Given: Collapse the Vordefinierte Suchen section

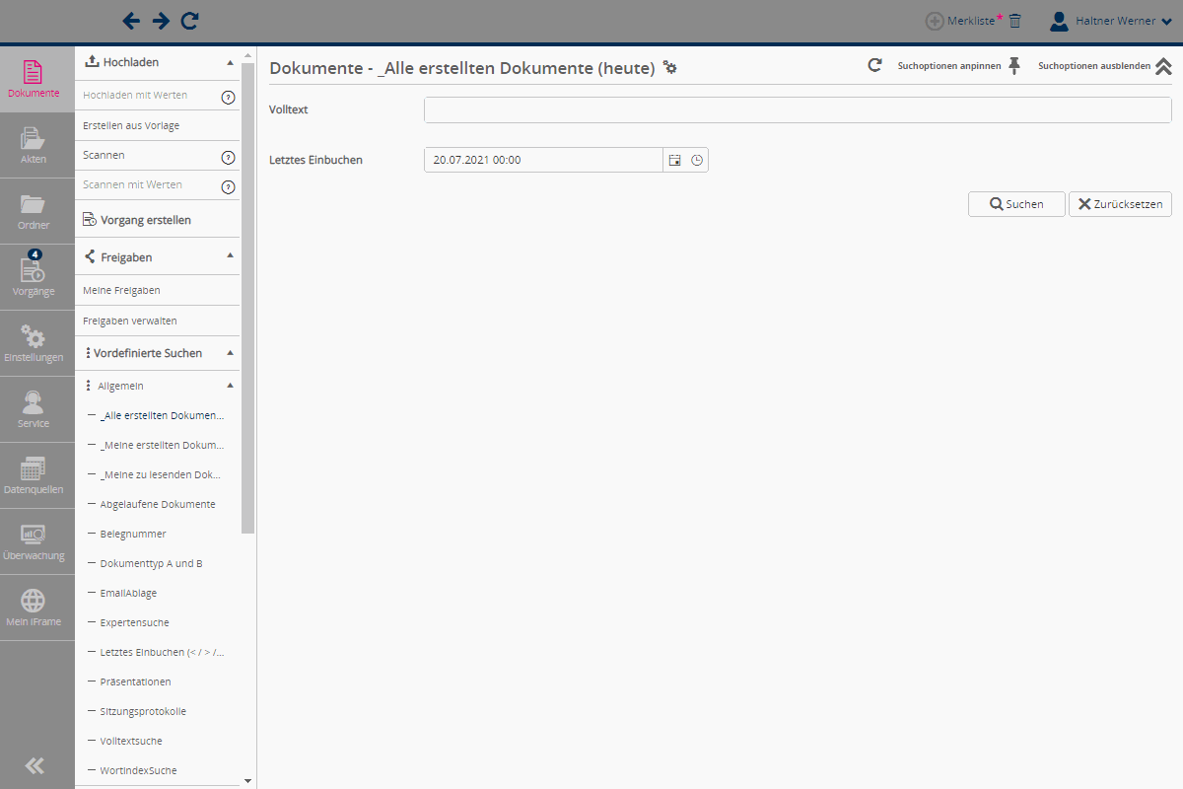Looking at the screenshot, I should pos(231,353).
